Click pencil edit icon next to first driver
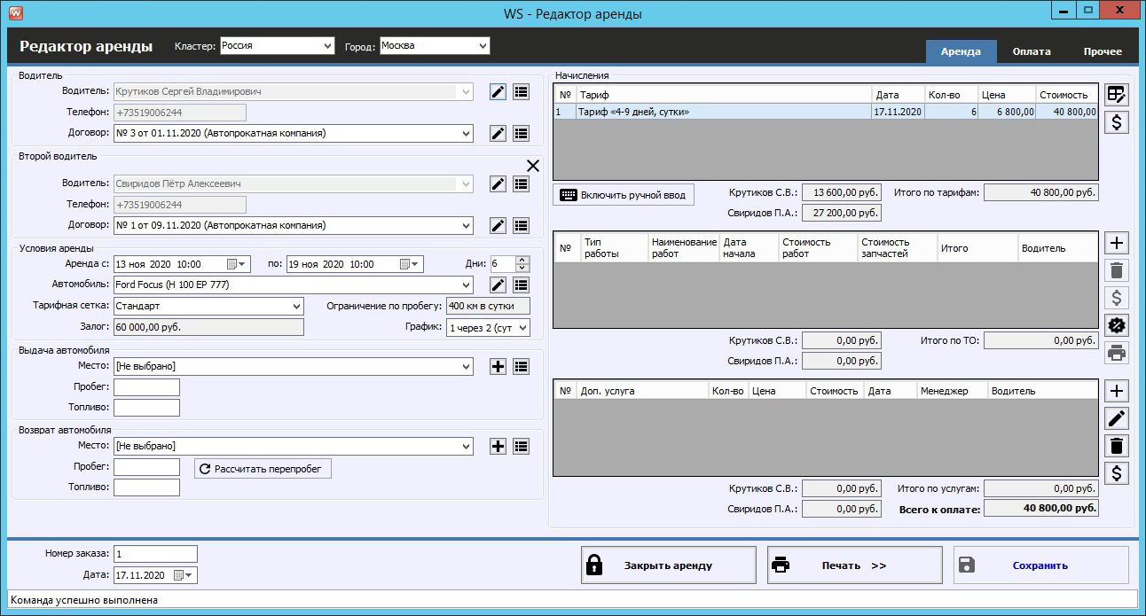 tap(498, 91)
